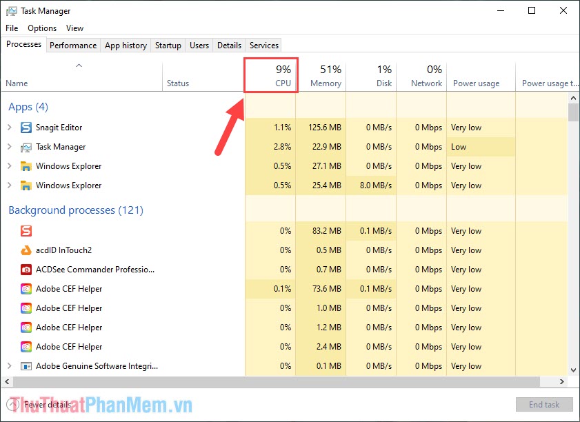Sort by the Name column header
This screenshot has height=422, width=580.
pyautogui.click(x=81, y=76)
